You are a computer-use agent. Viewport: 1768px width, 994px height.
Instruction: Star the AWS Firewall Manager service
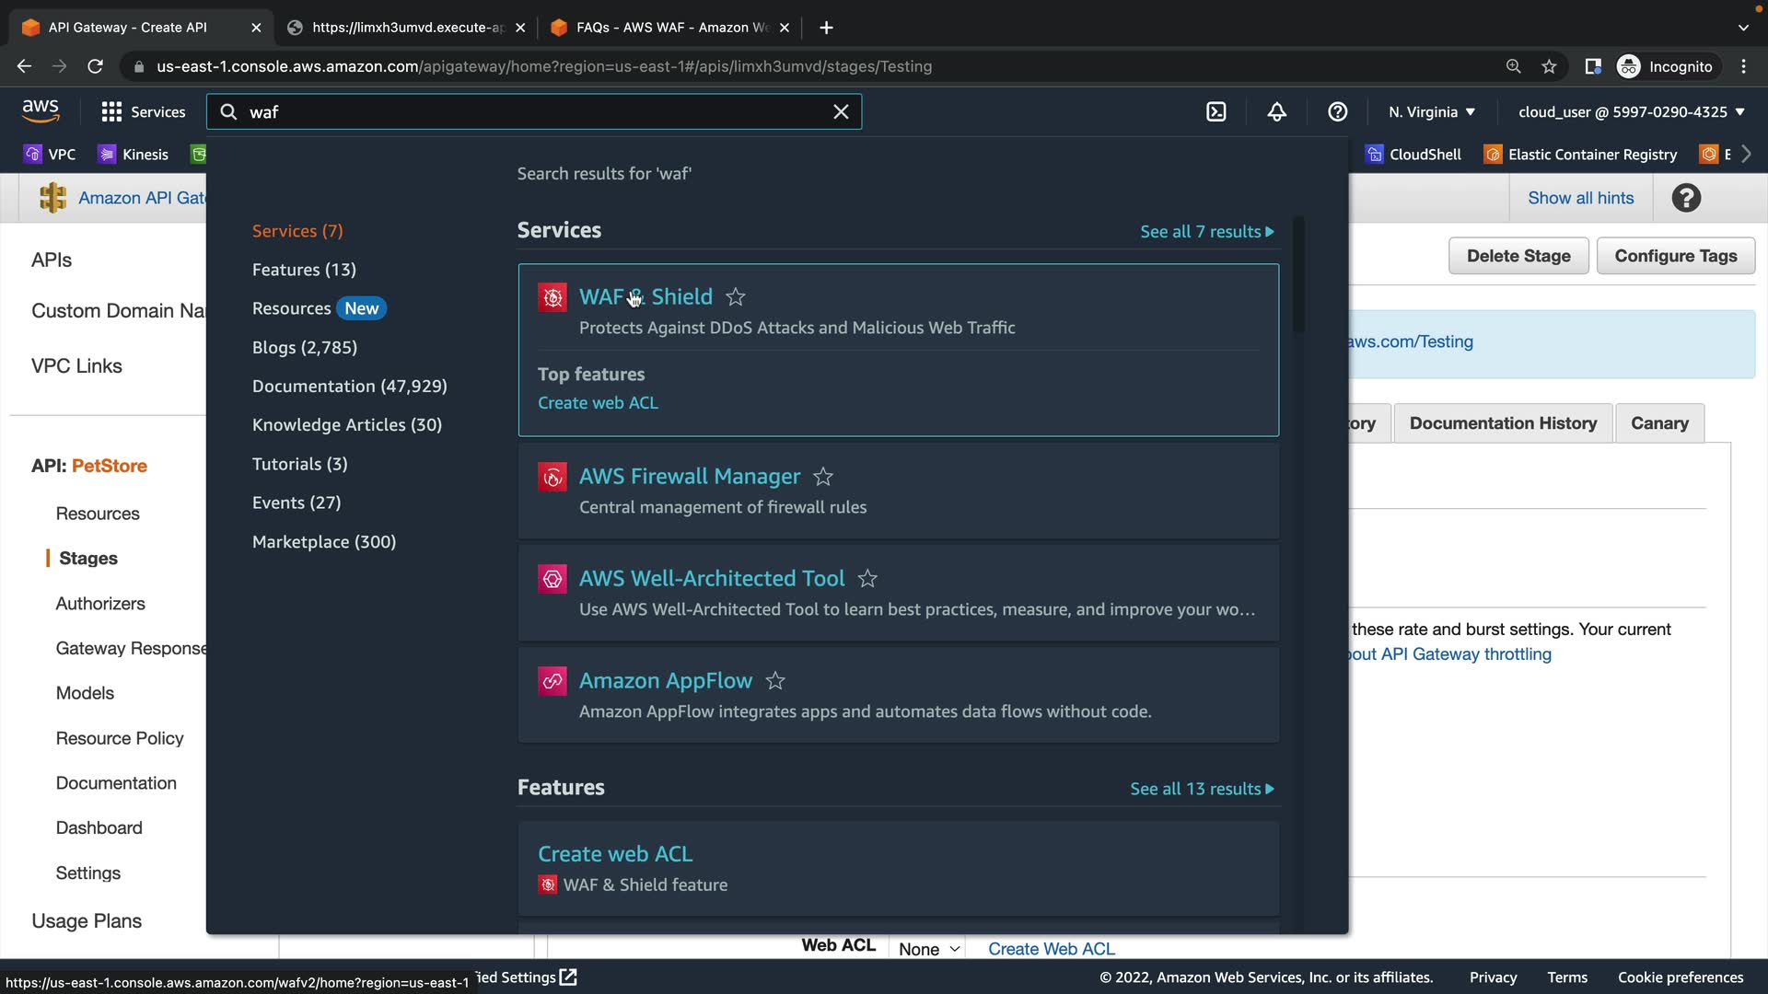[x=823, y=477]
